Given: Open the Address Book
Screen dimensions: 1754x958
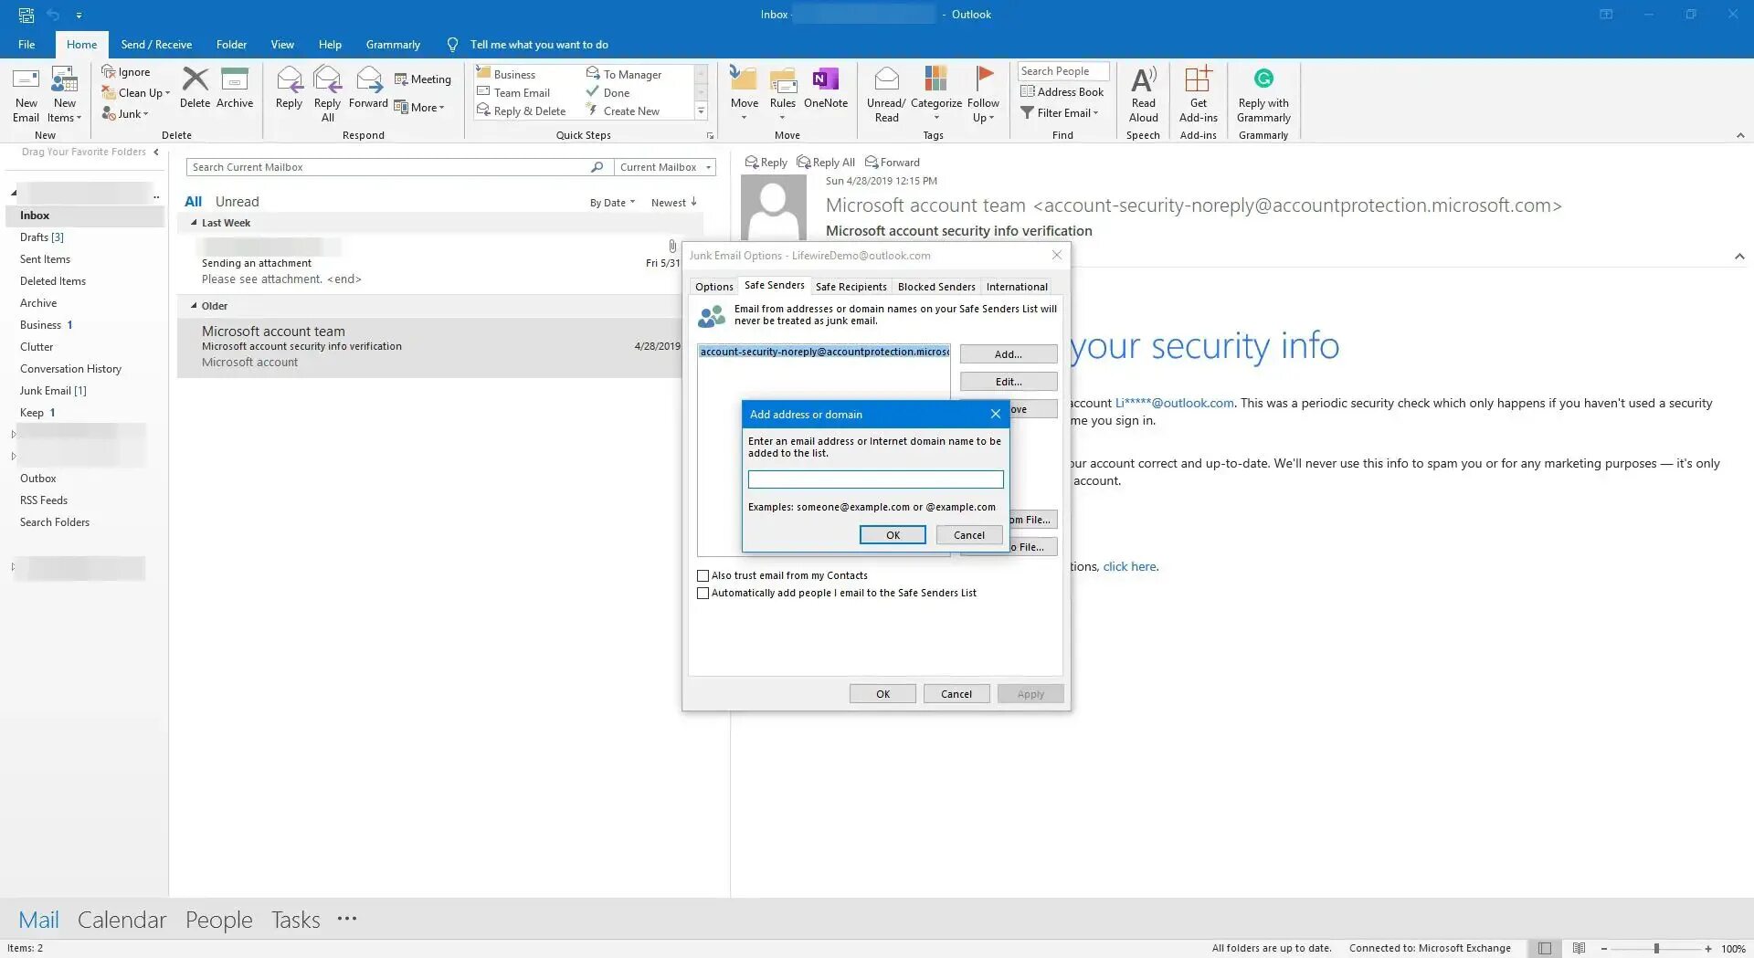Looking at the screenshot, I should [1062, 92].
